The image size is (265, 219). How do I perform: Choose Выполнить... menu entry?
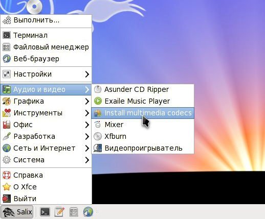pyautogui.click(x=46, y=20)
